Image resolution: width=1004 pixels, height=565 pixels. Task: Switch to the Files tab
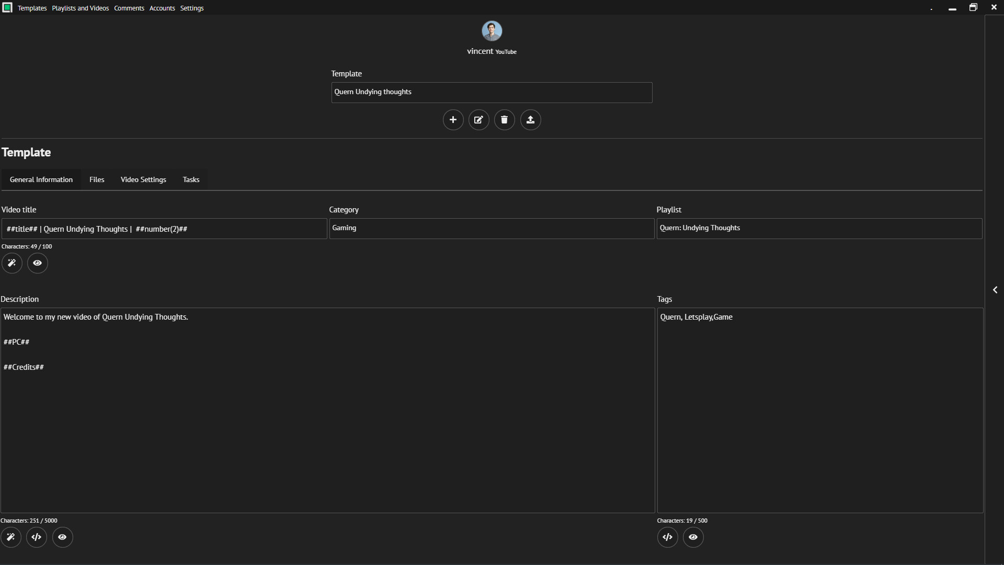(x=97, y=179)
